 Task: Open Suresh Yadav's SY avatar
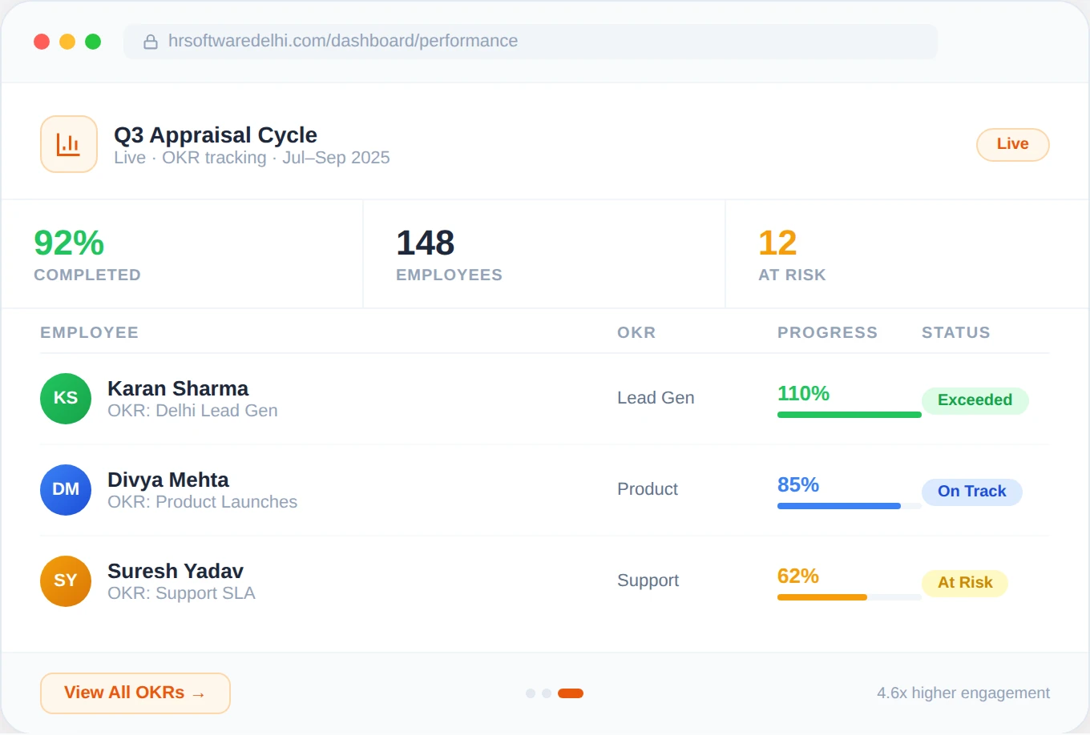pyautogui.click(x=65, y=580)
